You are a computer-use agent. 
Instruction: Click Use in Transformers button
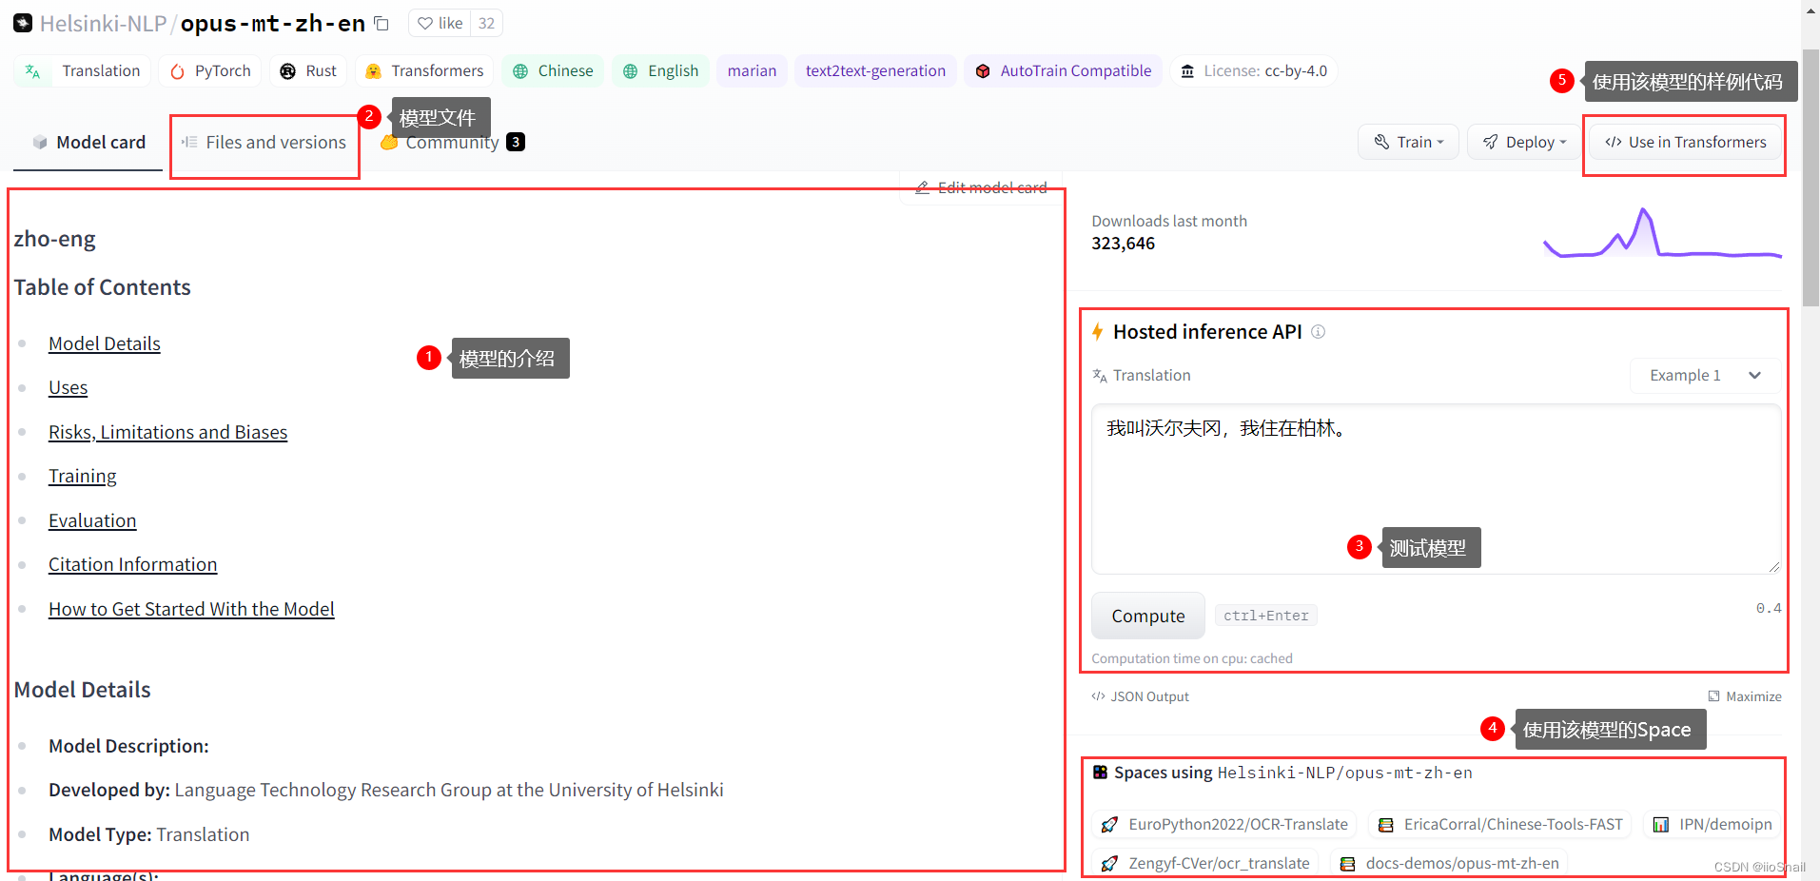1686,142
